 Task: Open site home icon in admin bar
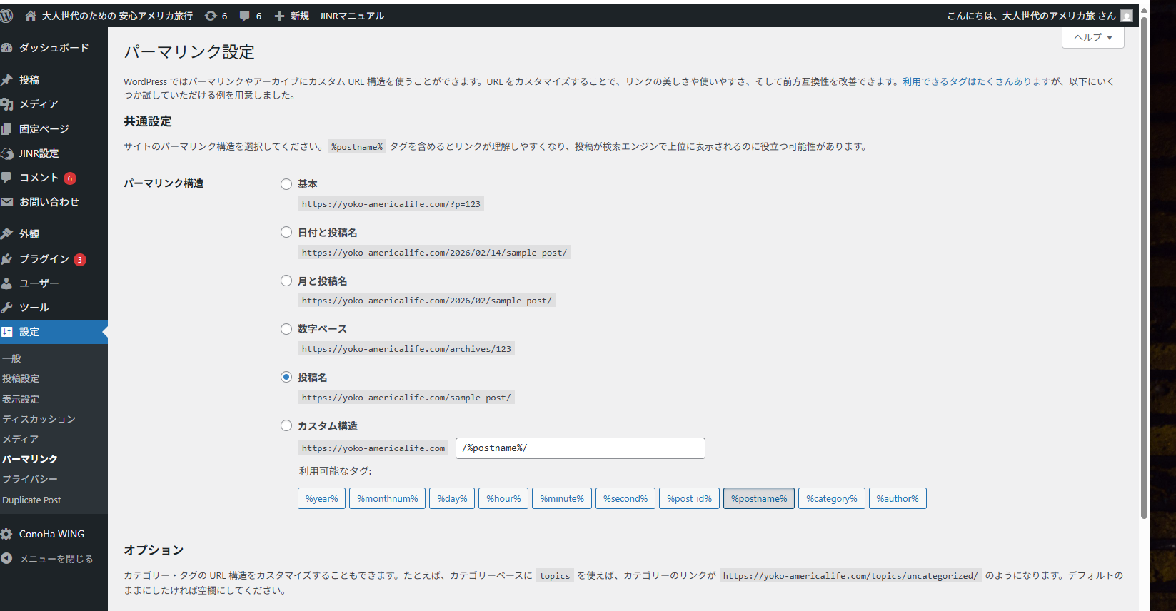click(31, 16)
